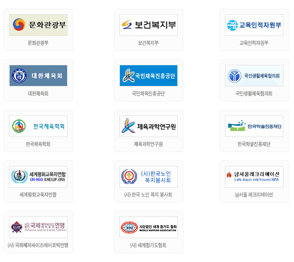Open the (사) 세계합기도협회 caption link
The height and width of the screenshot is (262, 294).
point(148,245)
